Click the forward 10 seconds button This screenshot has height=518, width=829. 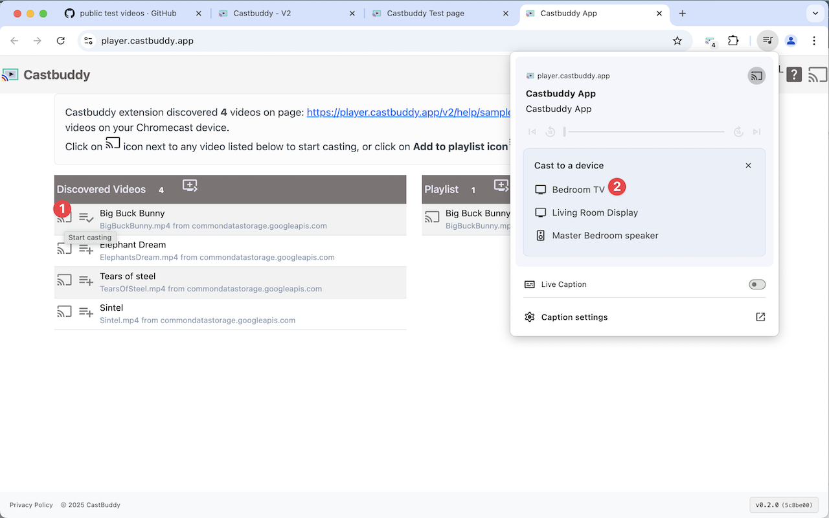click(738, 131)
